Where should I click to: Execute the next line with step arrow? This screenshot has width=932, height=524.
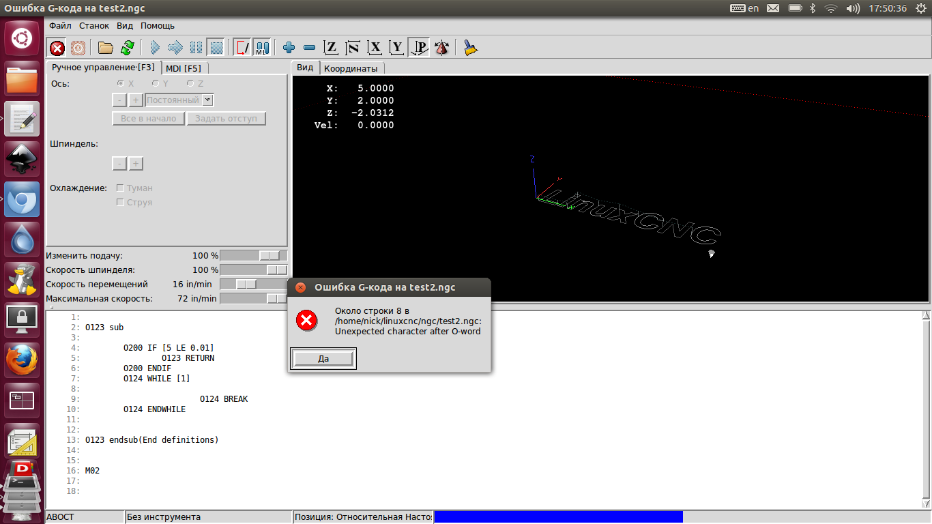coord(175,48)
